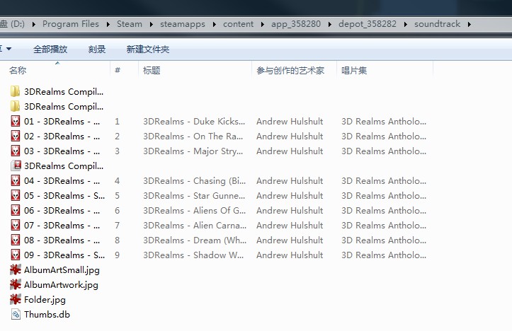Select file name Thumbs.db

(47, 314)
